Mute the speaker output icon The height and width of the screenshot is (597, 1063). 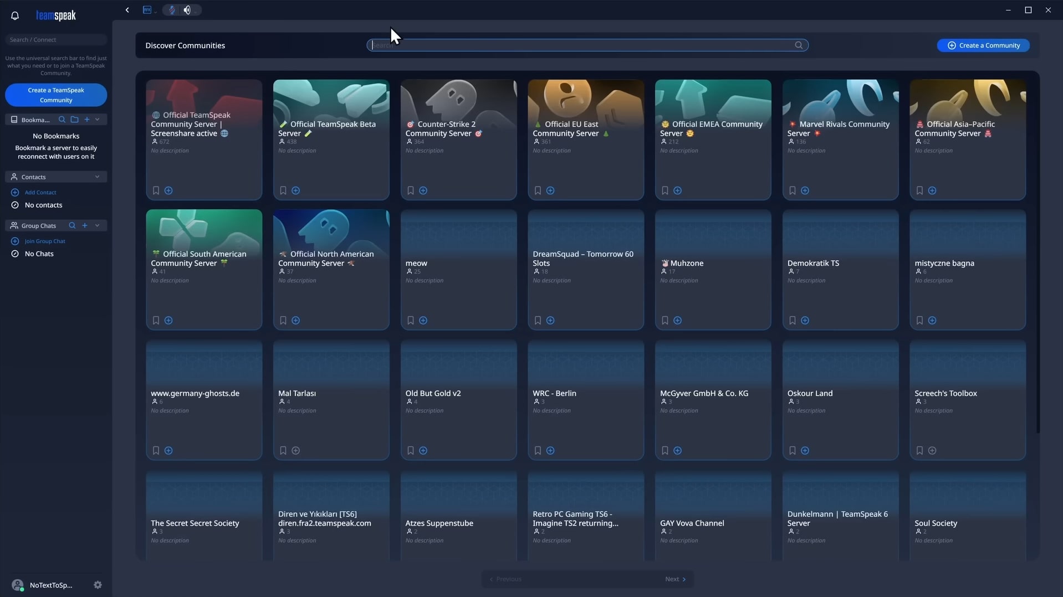[187, 10]
